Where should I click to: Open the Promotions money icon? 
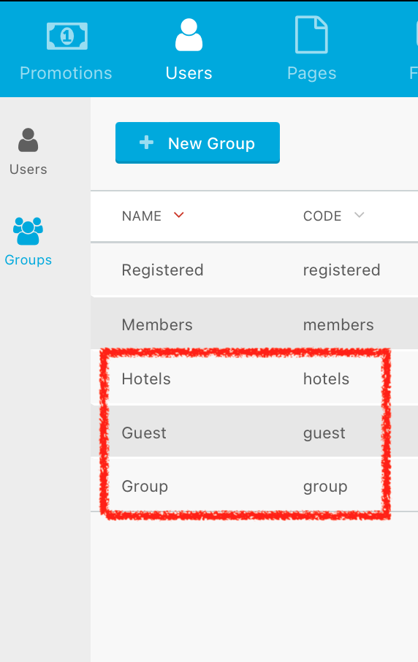[x=66, y=36]
